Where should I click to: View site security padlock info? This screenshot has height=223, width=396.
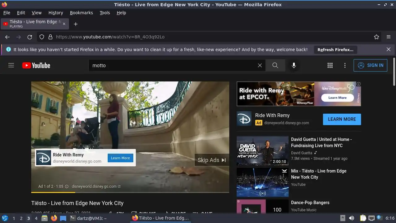point(50,37)
